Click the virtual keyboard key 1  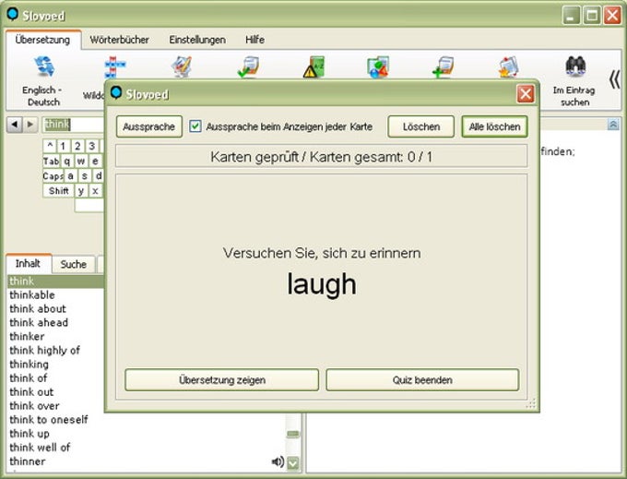click(64, 146)
